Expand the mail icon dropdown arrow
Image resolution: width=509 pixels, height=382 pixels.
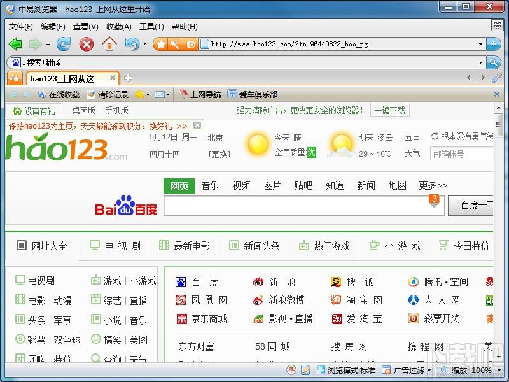click(167, 94)
